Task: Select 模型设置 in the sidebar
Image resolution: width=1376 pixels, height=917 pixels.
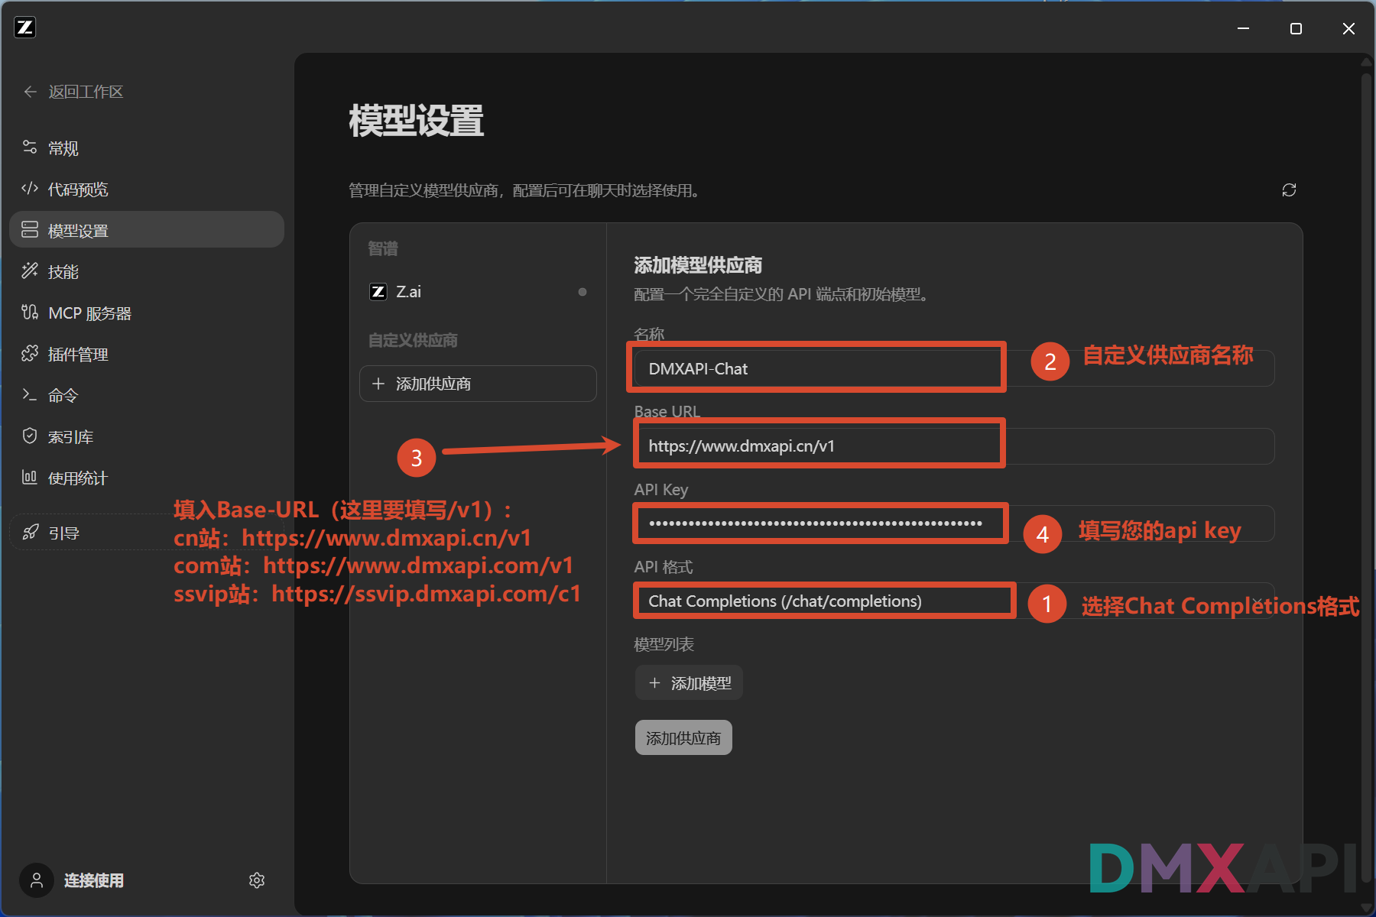Action: coord(147,230)
